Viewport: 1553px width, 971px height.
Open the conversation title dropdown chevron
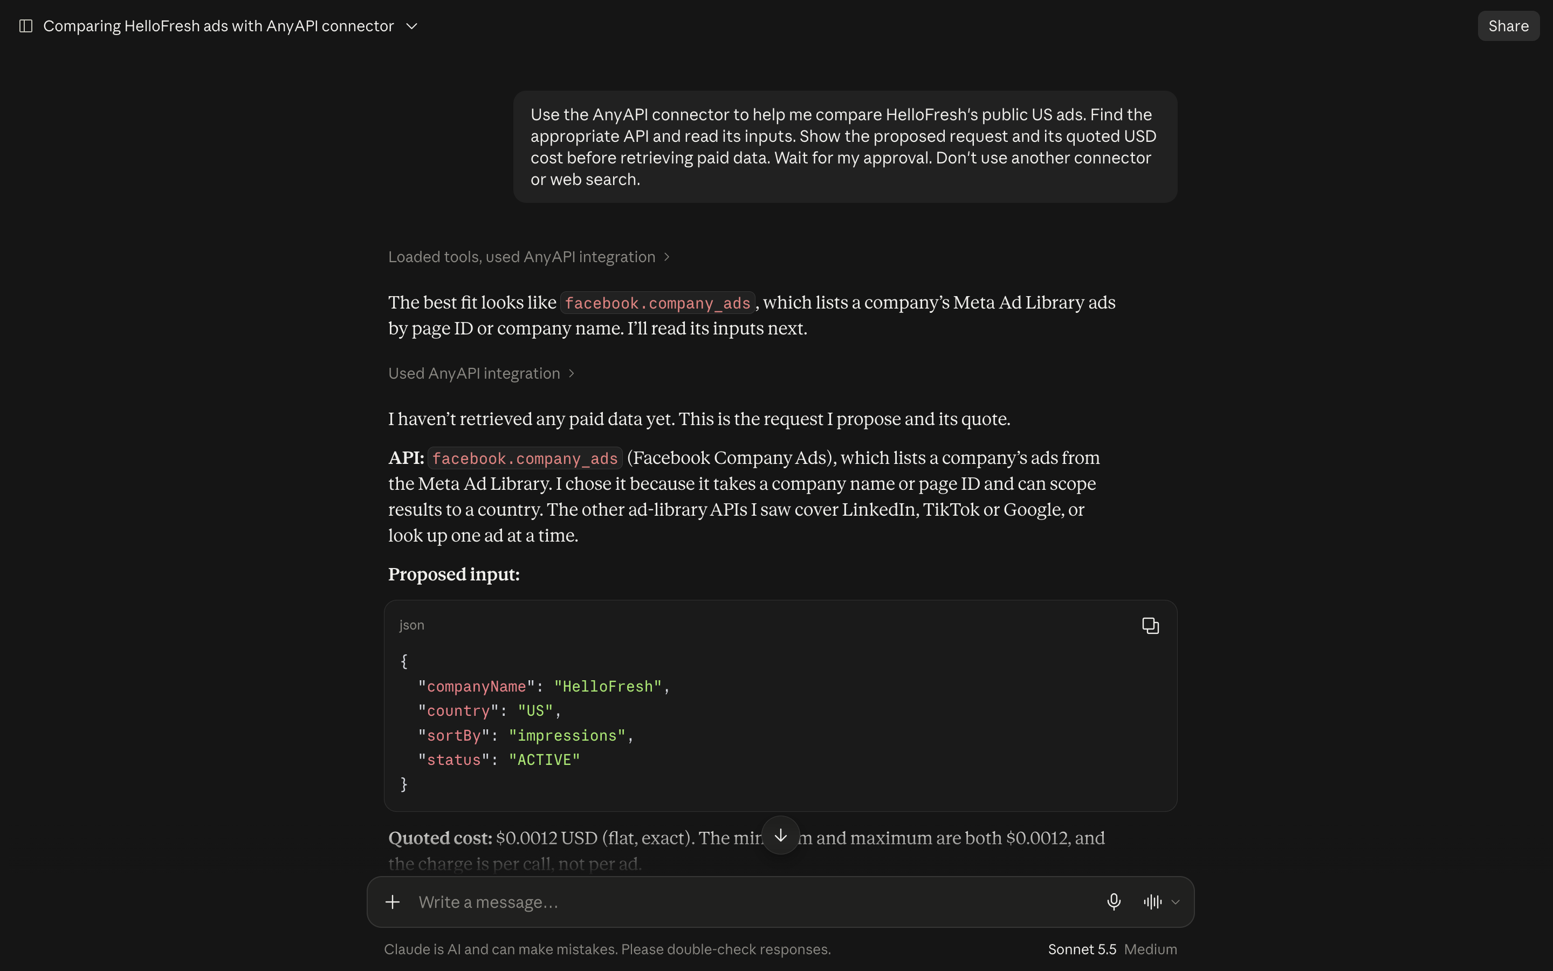[x=412, y=26]
